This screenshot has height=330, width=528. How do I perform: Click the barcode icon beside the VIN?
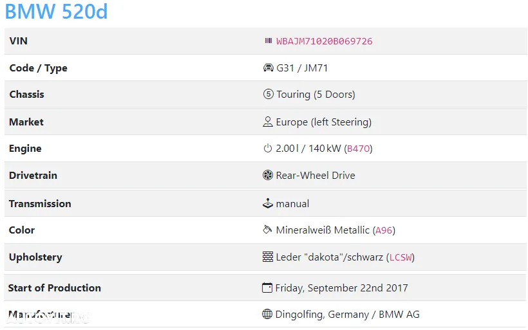point(268,41)
